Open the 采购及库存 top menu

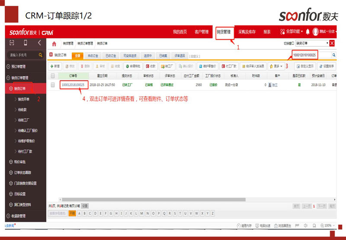(x=247, y=32)
